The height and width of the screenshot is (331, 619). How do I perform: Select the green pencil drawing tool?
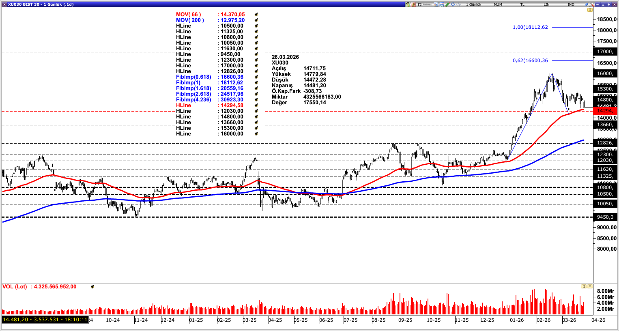point(447,4)
